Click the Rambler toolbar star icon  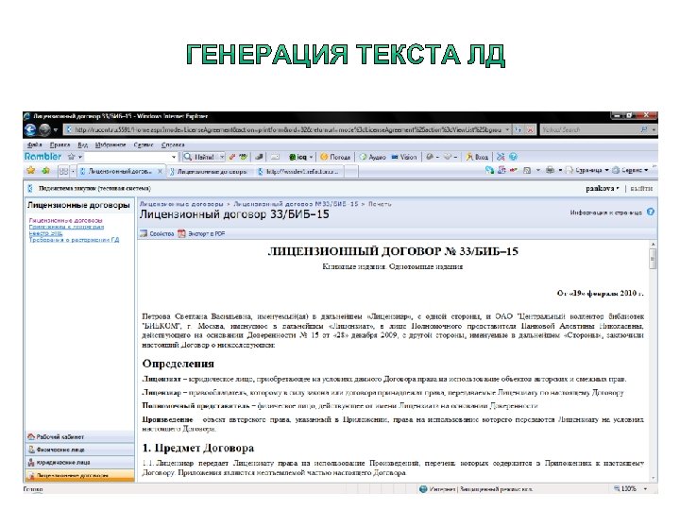[x=72, y=157]
